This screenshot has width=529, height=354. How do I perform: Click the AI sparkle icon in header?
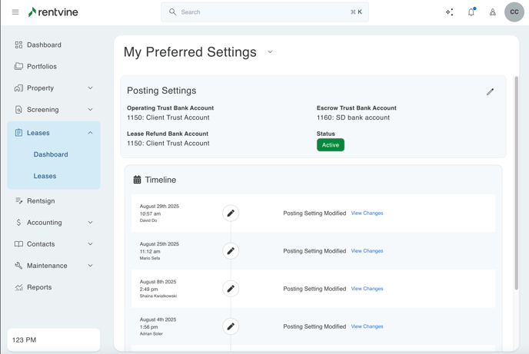450,12
